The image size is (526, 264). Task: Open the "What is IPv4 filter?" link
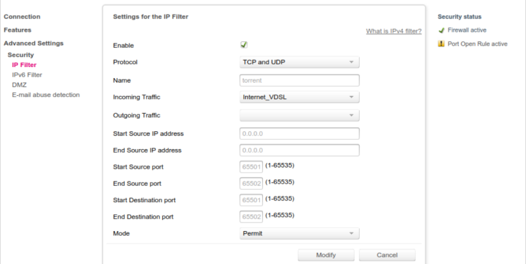(393, 31)
